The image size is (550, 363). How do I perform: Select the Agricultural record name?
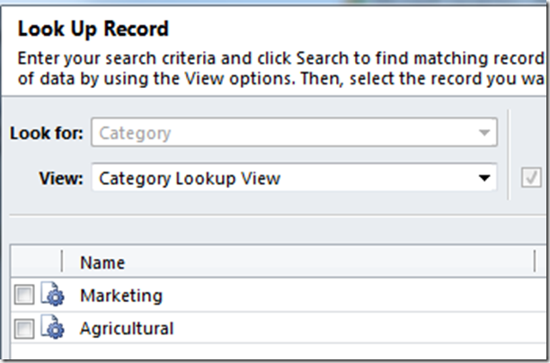[127, 329]
